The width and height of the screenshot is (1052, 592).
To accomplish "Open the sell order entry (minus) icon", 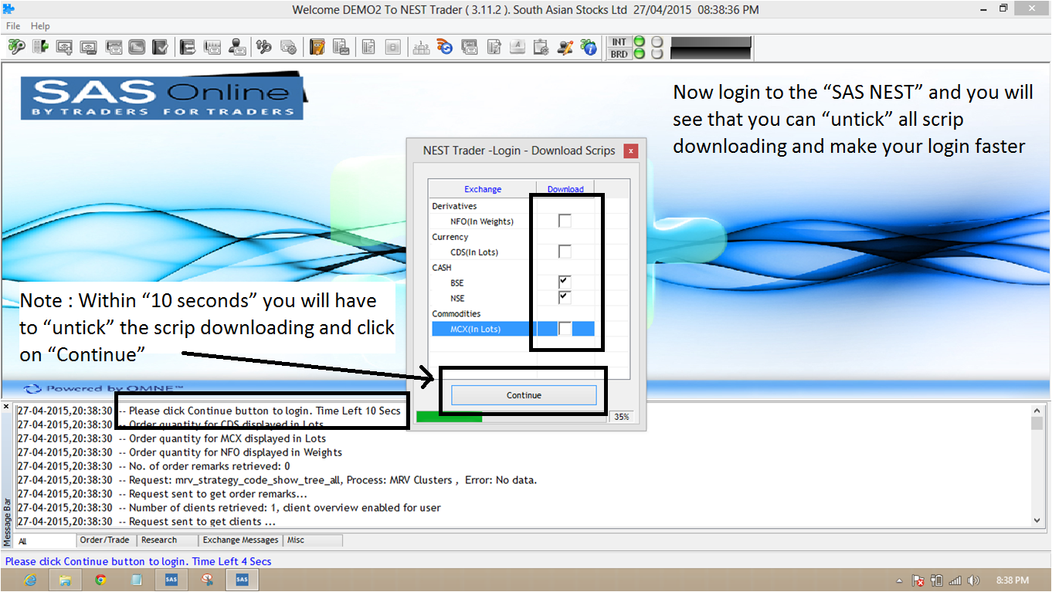I will pos(88,47).
